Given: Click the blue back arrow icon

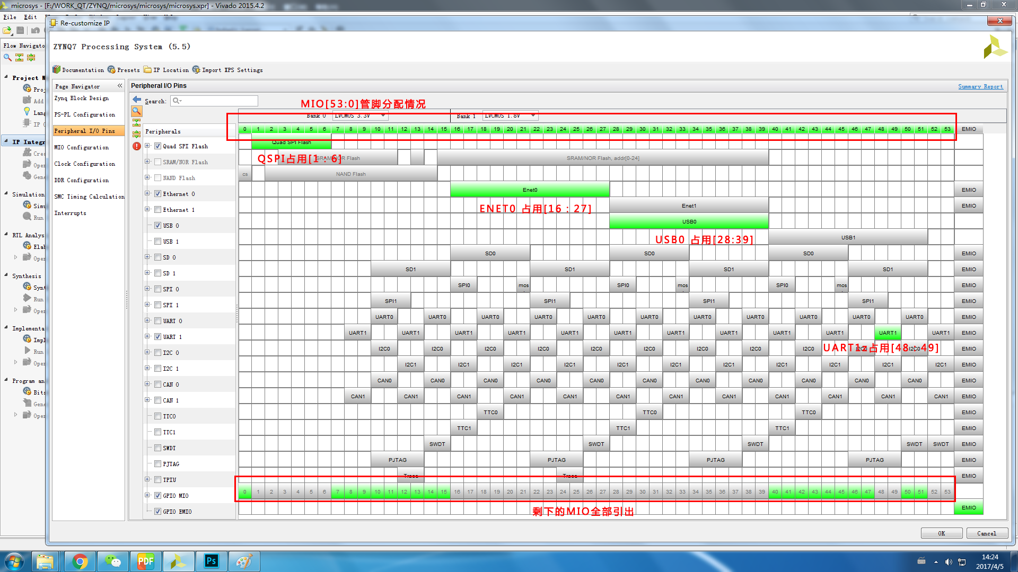Looking at the screenshot, I should pos(137,100).
